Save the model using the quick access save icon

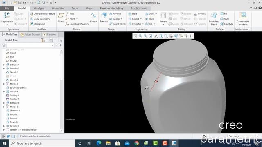[20, 3]
